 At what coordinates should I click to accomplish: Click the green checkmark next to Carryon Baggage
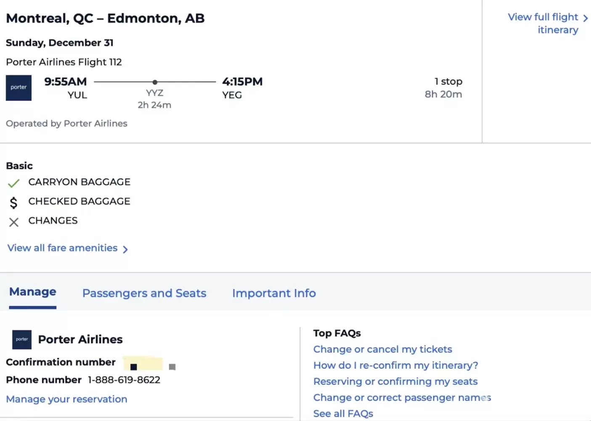13,183
